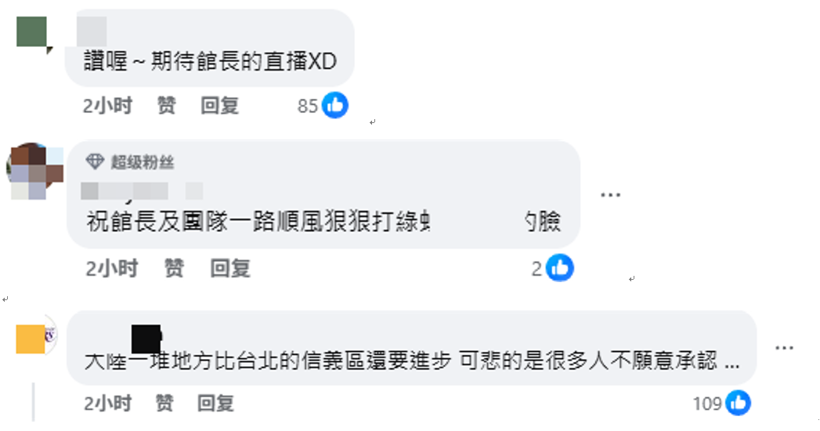Screen dimensions: 820x431
Task: Open options menu for second comment
Action: click(x=610, y=195)
